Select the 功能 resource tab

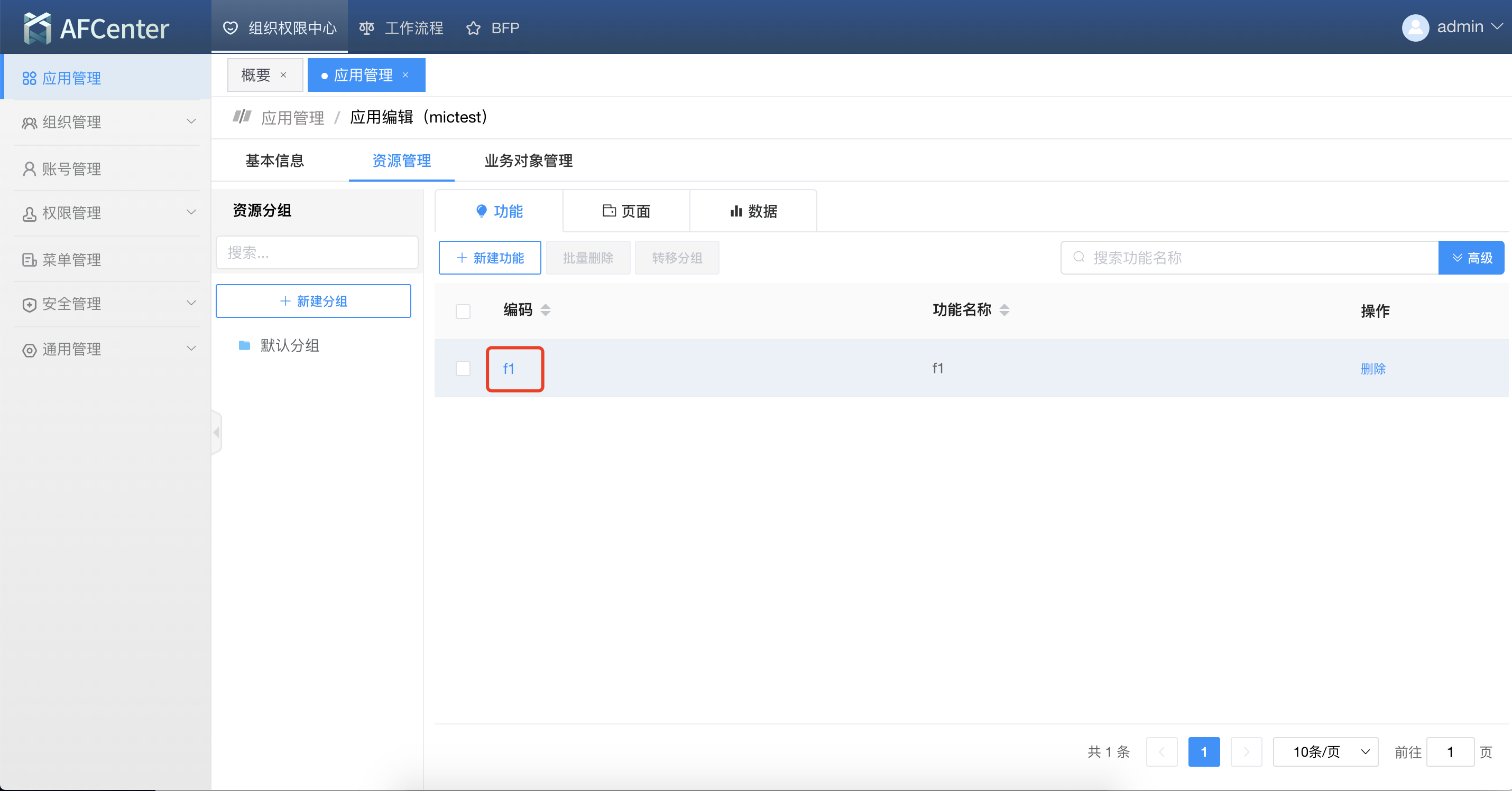[x=499, y=211]
